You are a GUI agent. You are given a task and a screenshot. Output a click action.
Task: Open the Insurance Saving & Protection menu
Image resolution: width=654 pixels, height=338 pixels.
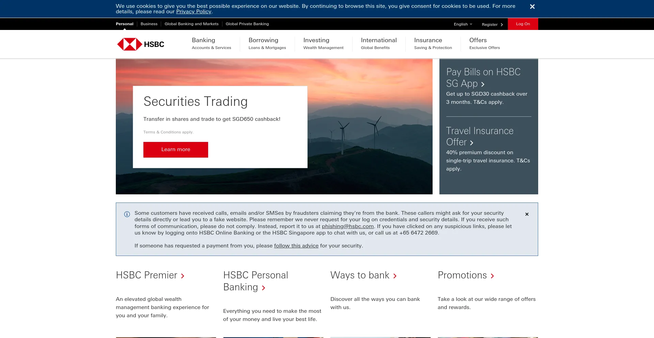click(x=433, y=44)
